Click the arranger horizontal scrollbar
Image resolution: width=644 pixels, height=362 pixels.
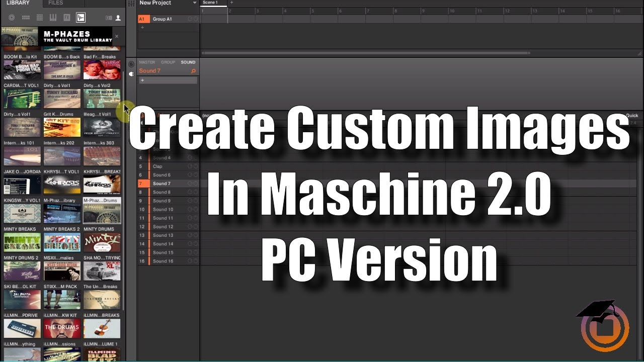[366, 52]
